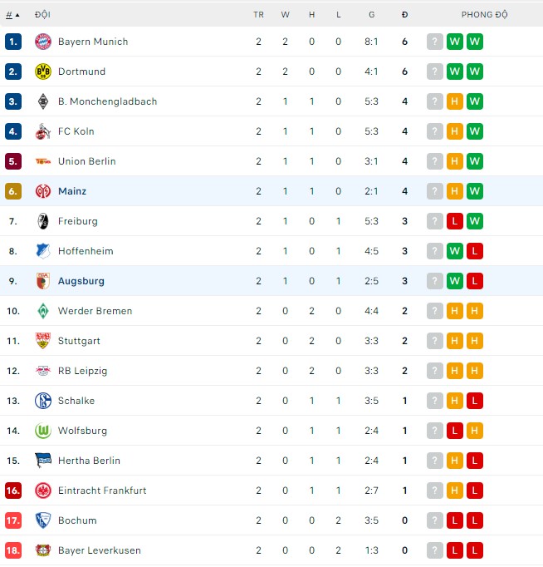Click Freiburg's red L form badge
Image resolution: width=543 pixels, height=567 pixels.
tap(454, 221)
